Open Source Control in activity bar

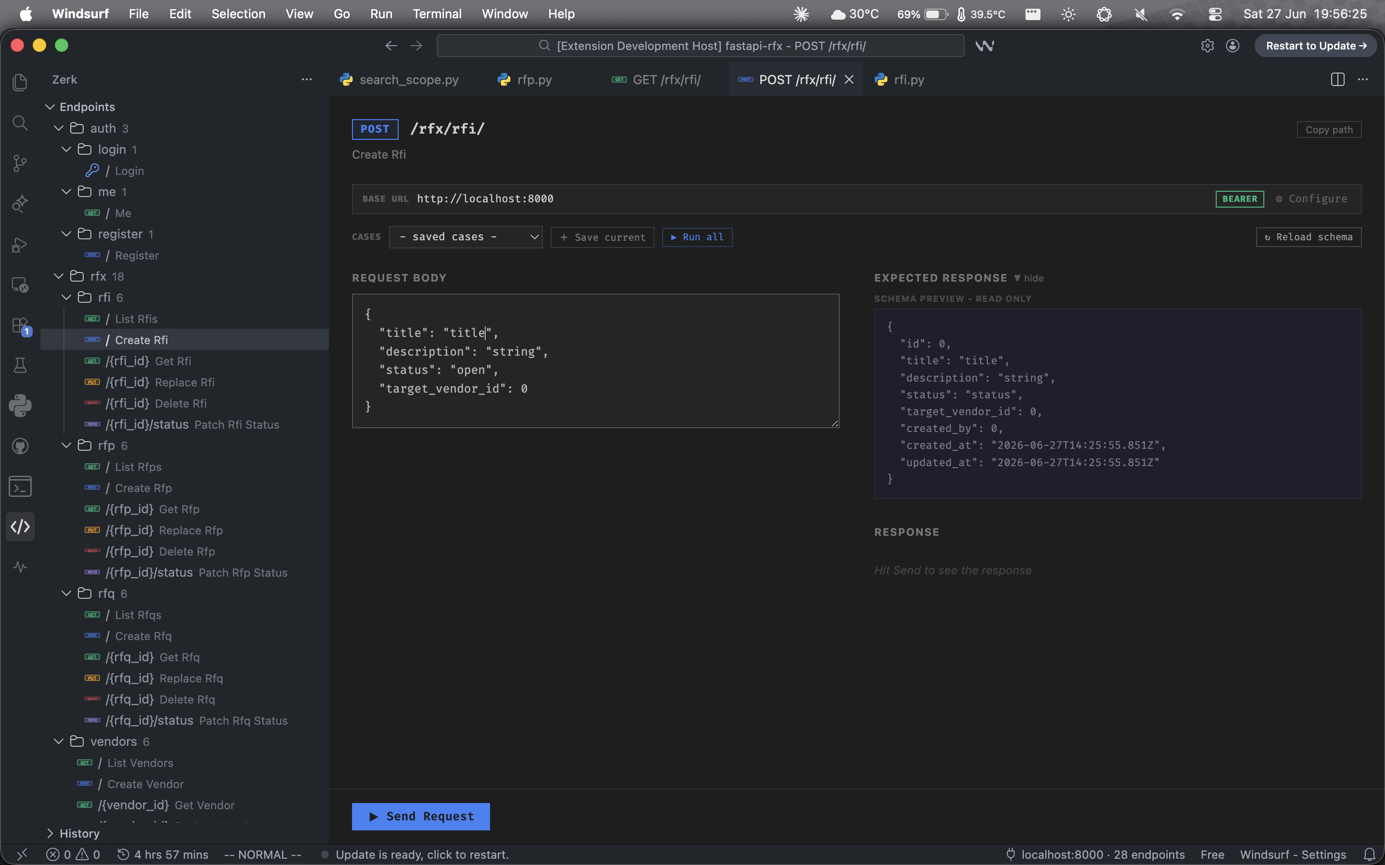coord(20,163)
